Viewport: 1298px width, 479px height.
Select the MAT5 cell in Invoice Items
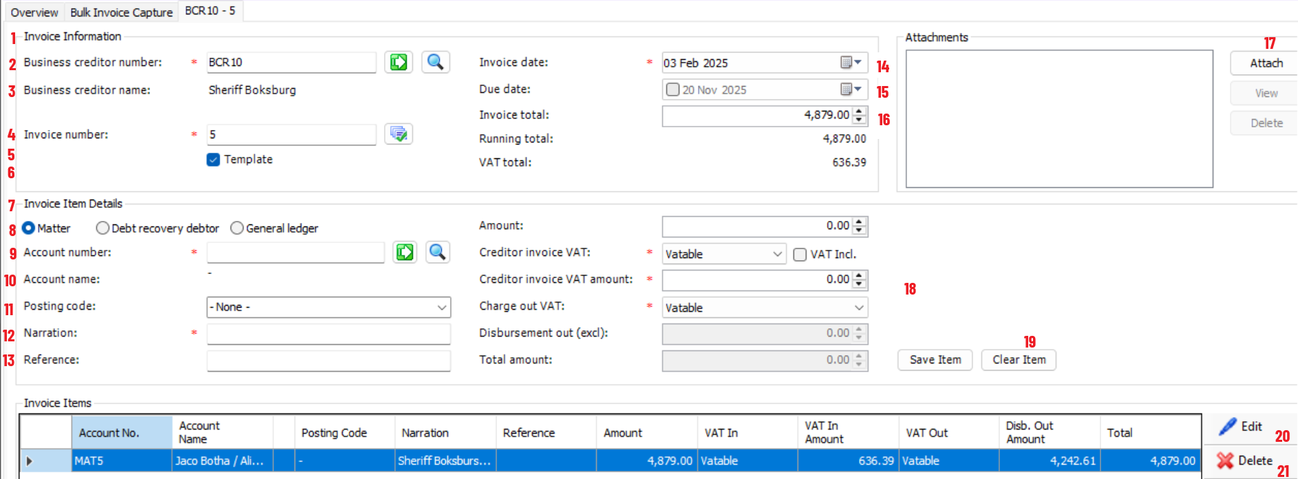click(x=122, y=460)
